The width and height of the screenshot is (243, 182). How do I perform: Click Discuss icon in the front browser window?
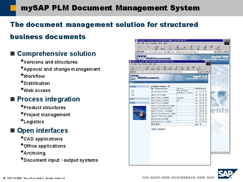(x=199, y=68)
